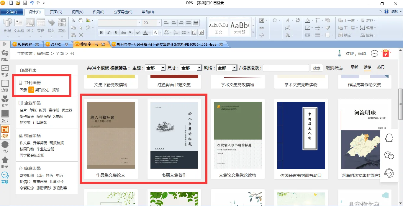Open the Favorites (收藏) star panel

(5, 162)
